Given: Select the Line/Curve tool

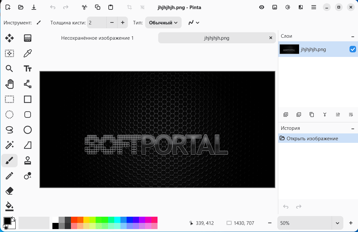Looking at the screenshot, I should point(28,84).
